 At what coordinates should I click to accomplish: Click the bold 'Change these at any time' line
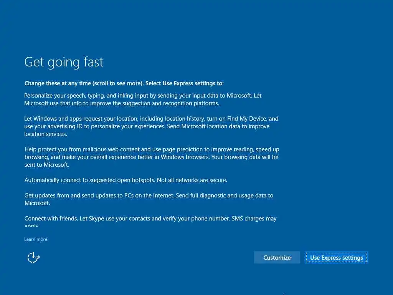click(x=124, y=83)
